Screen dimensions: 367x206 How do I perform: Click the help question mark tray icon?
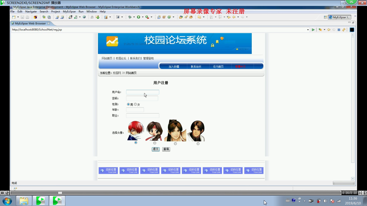click(x=294, y=200)
